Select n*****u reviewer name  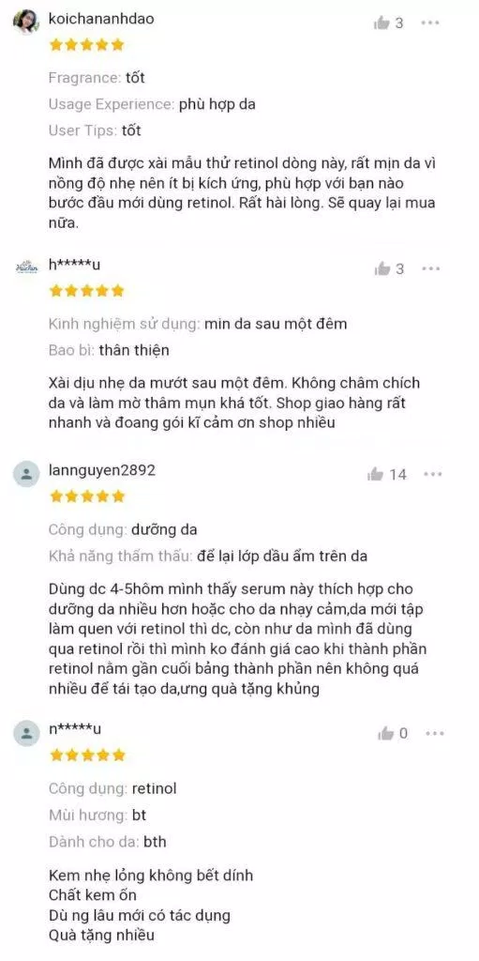75,728
